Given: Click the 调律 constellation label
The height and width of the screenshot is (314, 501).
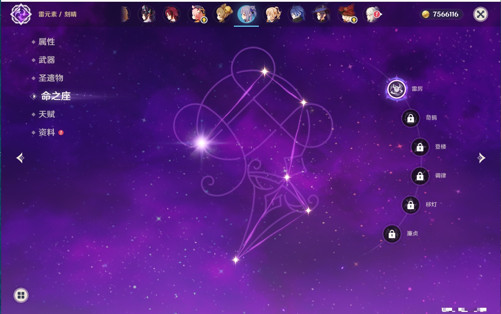Looking at the screenshot, I should (441, 176).
